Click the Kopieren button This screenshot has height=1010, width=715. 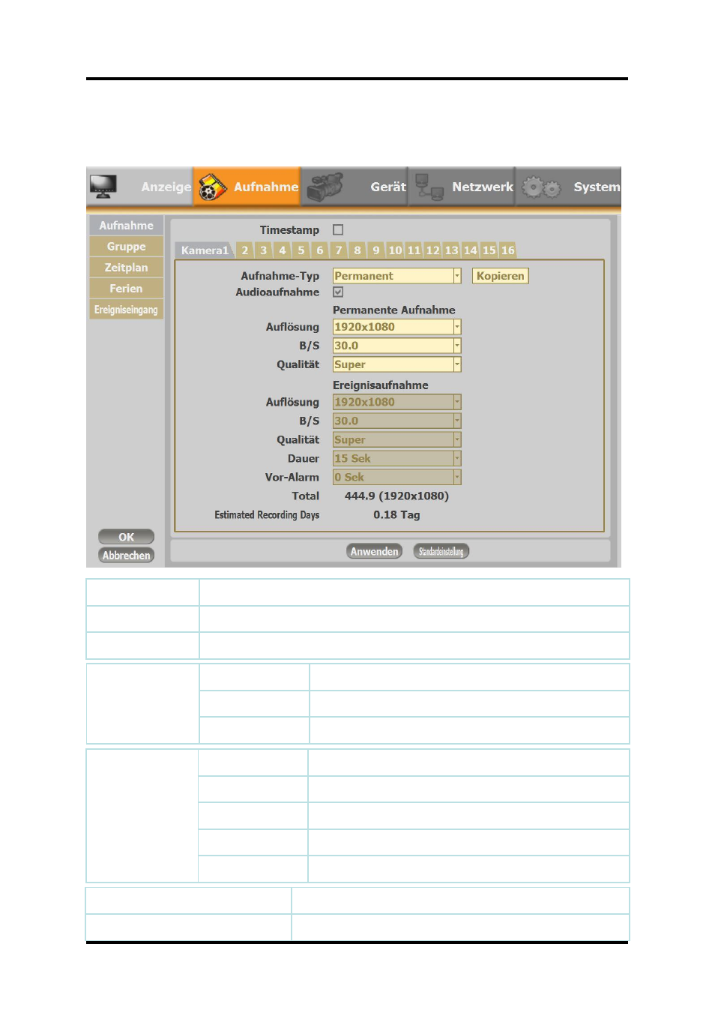click(x=500, y=276)
